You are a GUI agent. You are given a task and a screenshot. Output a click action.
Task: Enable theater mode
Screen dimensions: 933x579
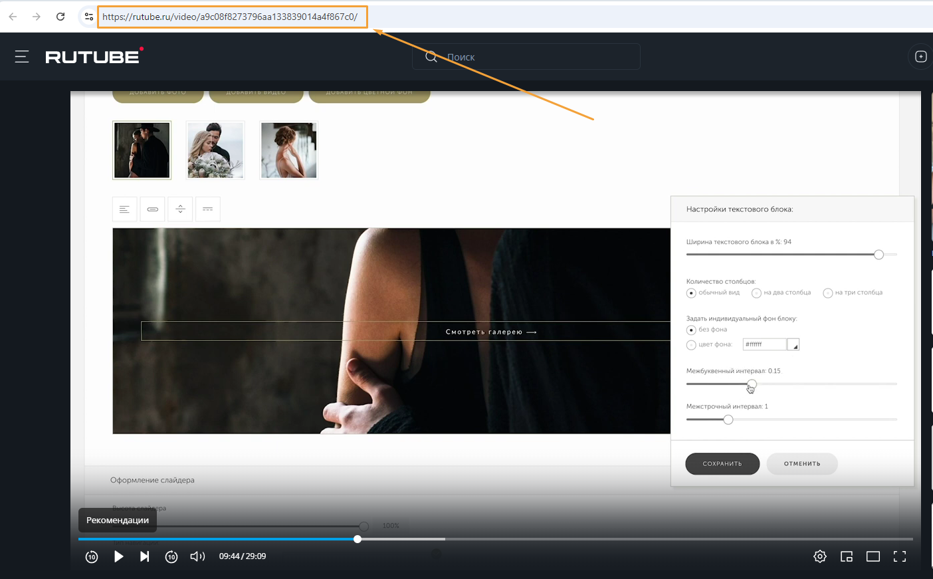(873, 556)
